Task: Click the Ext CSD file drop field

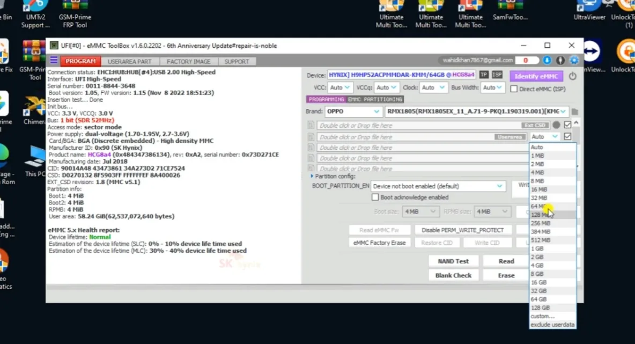Action: (433, 125)
